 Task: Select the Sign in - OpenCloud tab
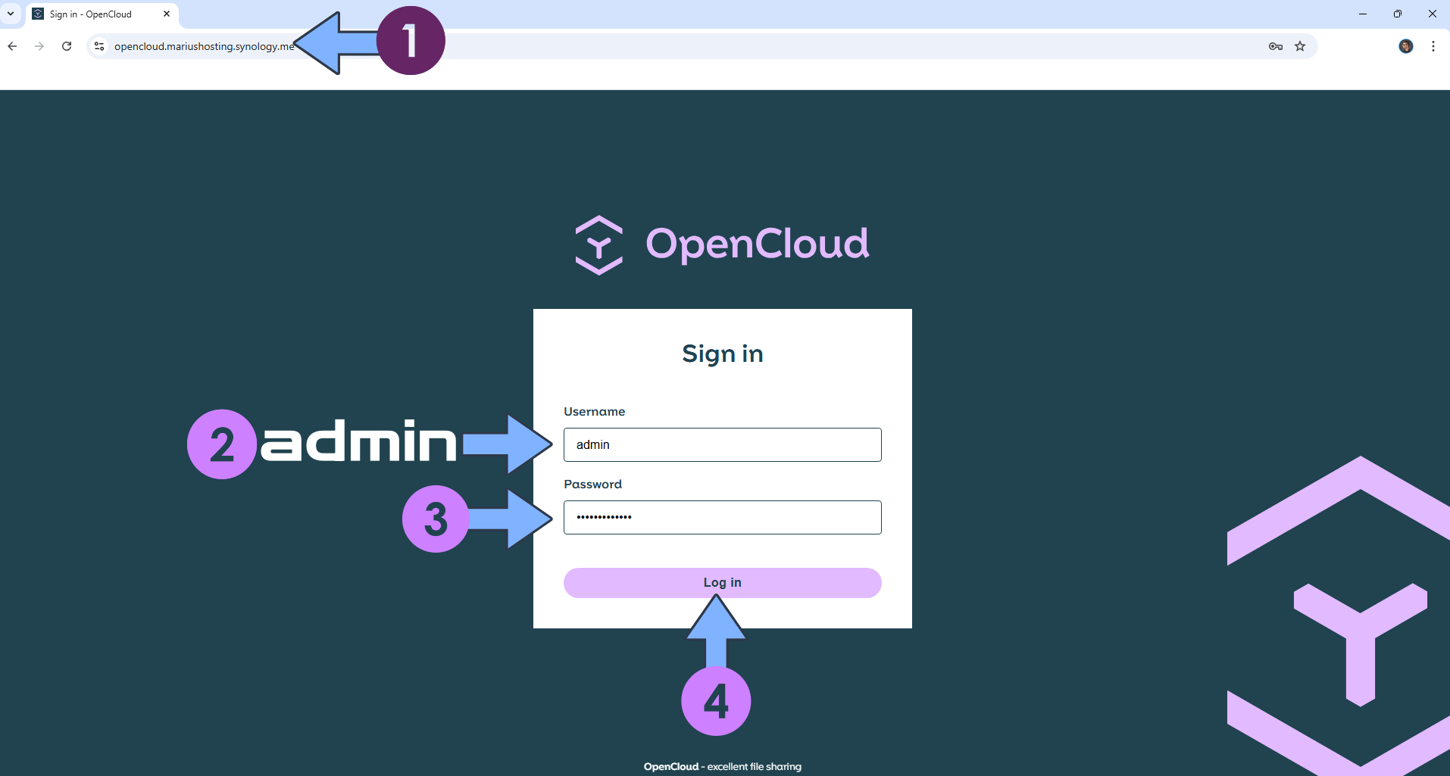point(91,14)
